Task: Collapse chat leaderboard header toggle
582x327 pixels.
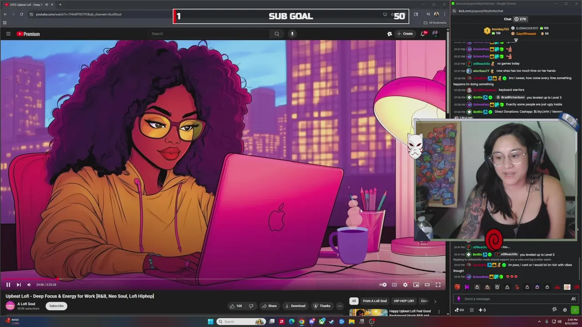Action: coord(516,40)
